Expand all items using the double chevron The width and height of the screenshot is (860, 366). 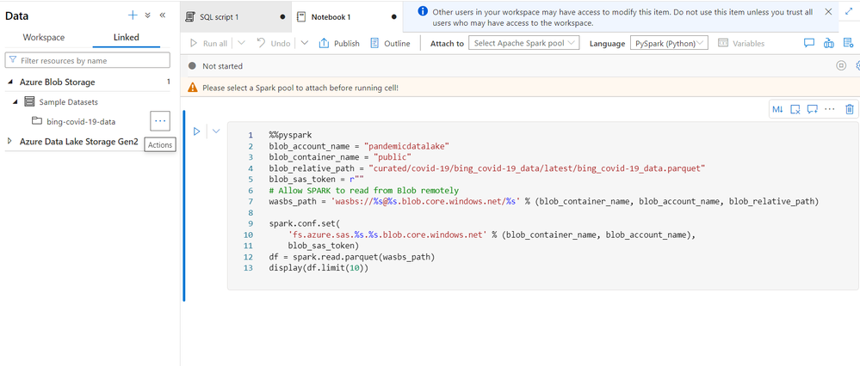click(x=147, y=15)
